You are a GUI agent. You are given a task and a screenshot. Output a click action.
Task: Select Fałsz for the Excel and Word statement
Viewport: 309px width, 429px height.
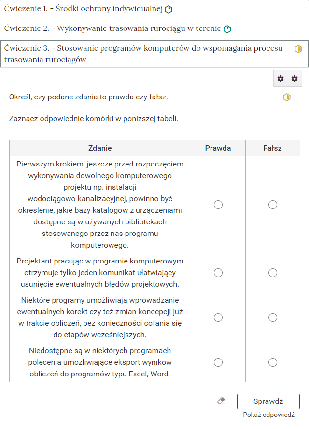pos(273,362)
